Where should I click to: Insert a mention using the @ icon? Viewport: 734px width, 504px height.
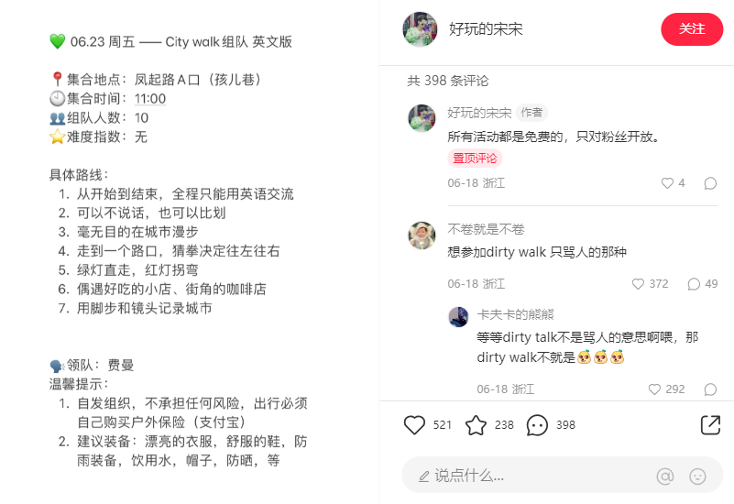[665, 476]
